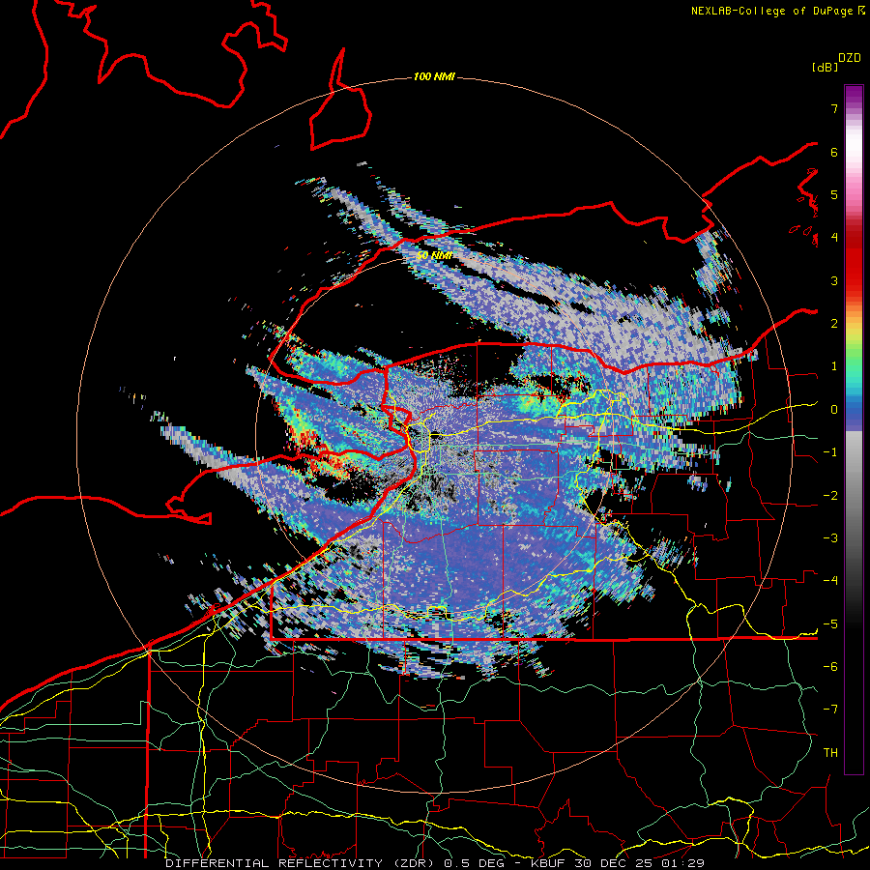Click the 5 value on color scale
Viewport: 870px width, 870px height.
(834, 194)
